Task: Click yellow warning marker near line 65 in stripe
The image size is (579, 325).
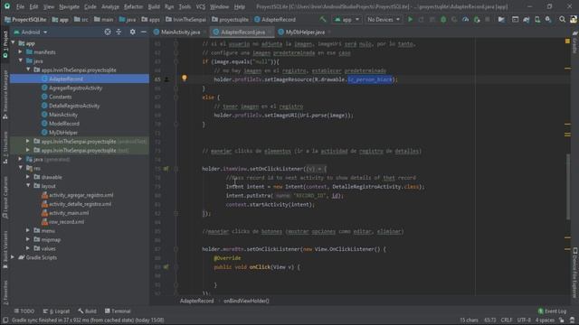Action: [x=567, y=68]
